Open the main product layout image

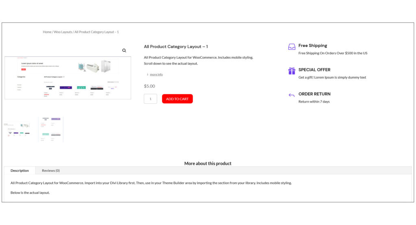[68, 78]
